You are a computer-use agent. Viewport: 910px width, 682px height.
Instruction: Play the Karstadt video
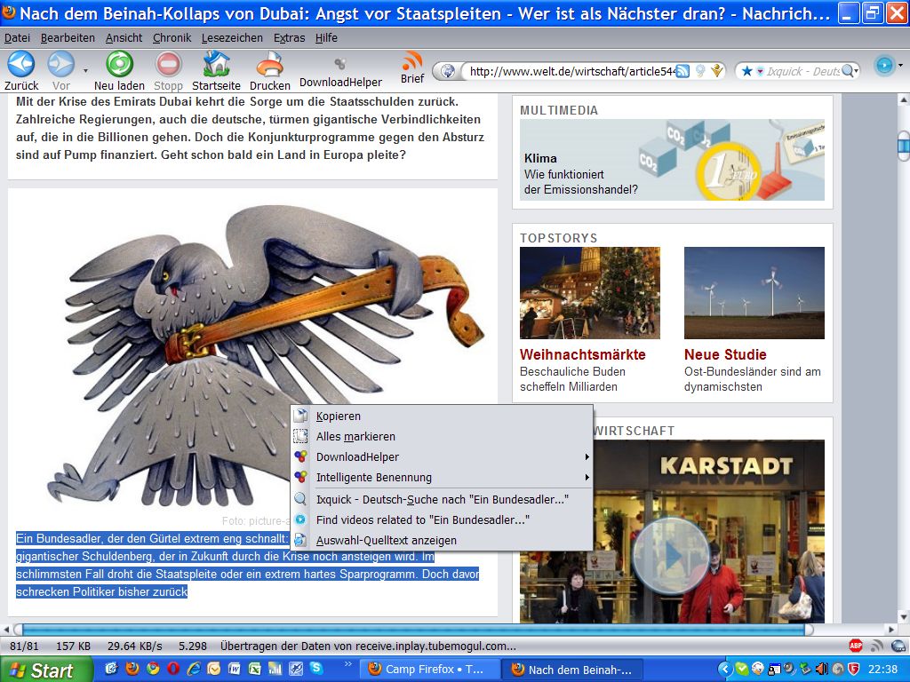(x=671, y=556)
